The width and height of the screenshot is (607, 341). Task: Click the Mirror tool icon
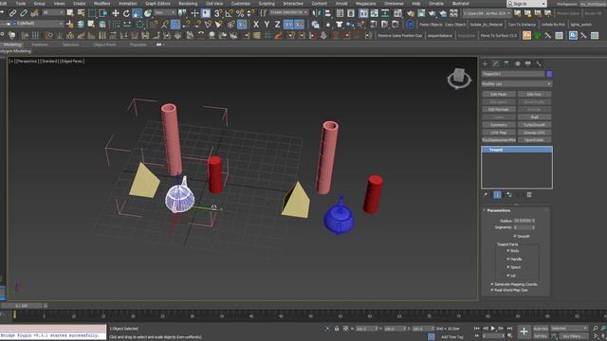pyautogui.click(x=317, y=13)
